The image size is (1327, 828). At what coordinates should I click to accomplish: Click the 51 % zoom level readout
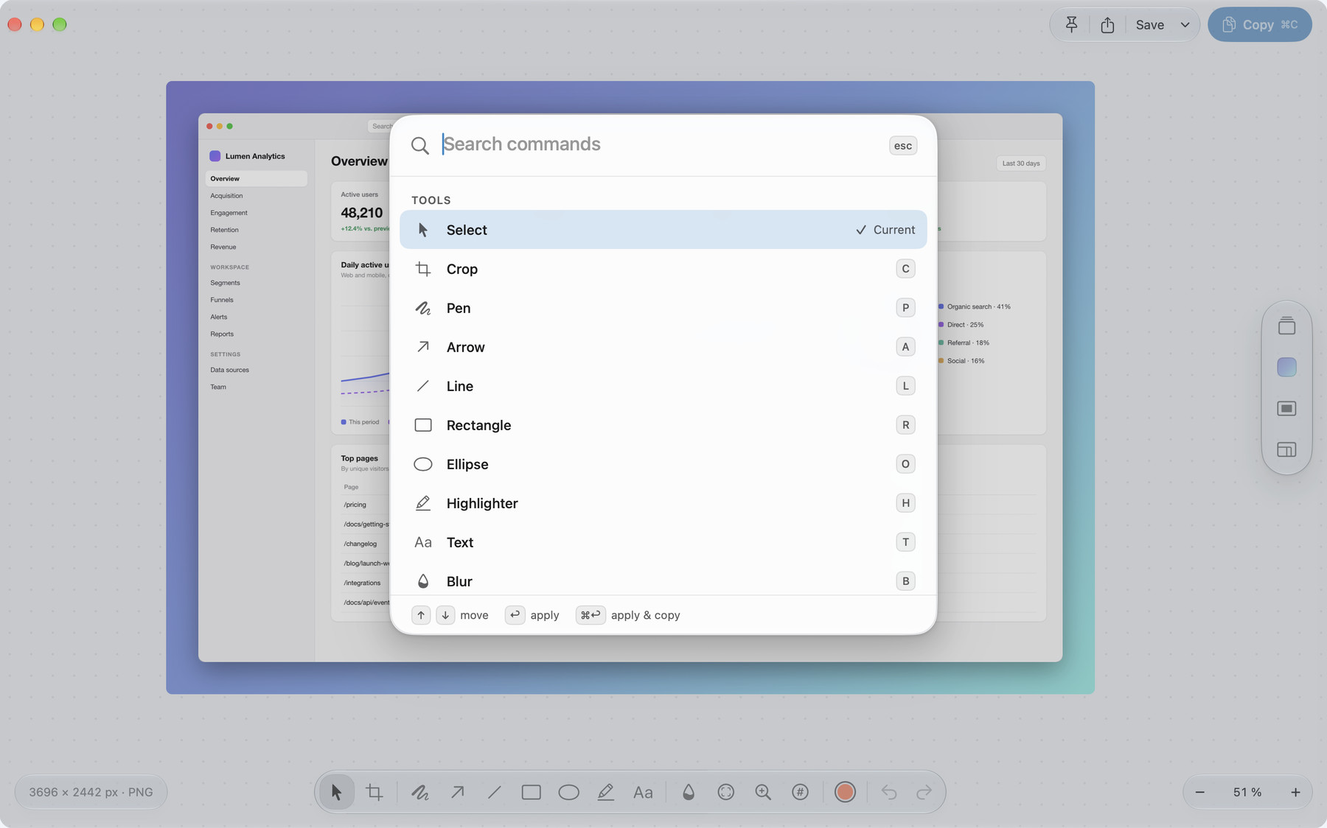coord(1247,792)
